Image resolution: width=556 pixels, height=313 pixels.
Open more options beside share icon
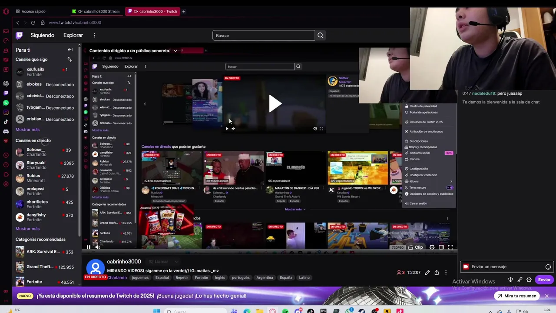[446, 273]
